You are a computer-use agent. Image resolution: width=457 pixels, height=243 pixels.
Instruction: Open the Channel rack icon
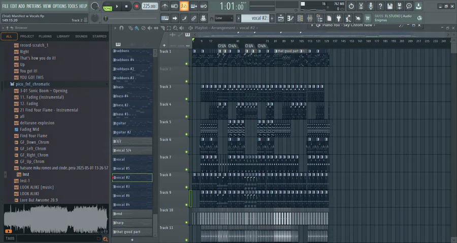(x=300, y=18)
